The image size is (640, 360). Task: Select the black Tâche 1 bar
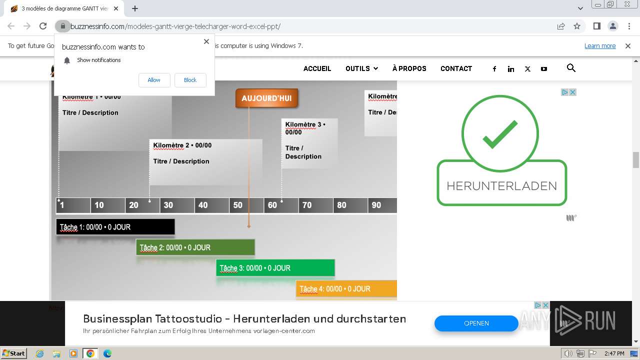pyautogui.click(x=115, y=227)
